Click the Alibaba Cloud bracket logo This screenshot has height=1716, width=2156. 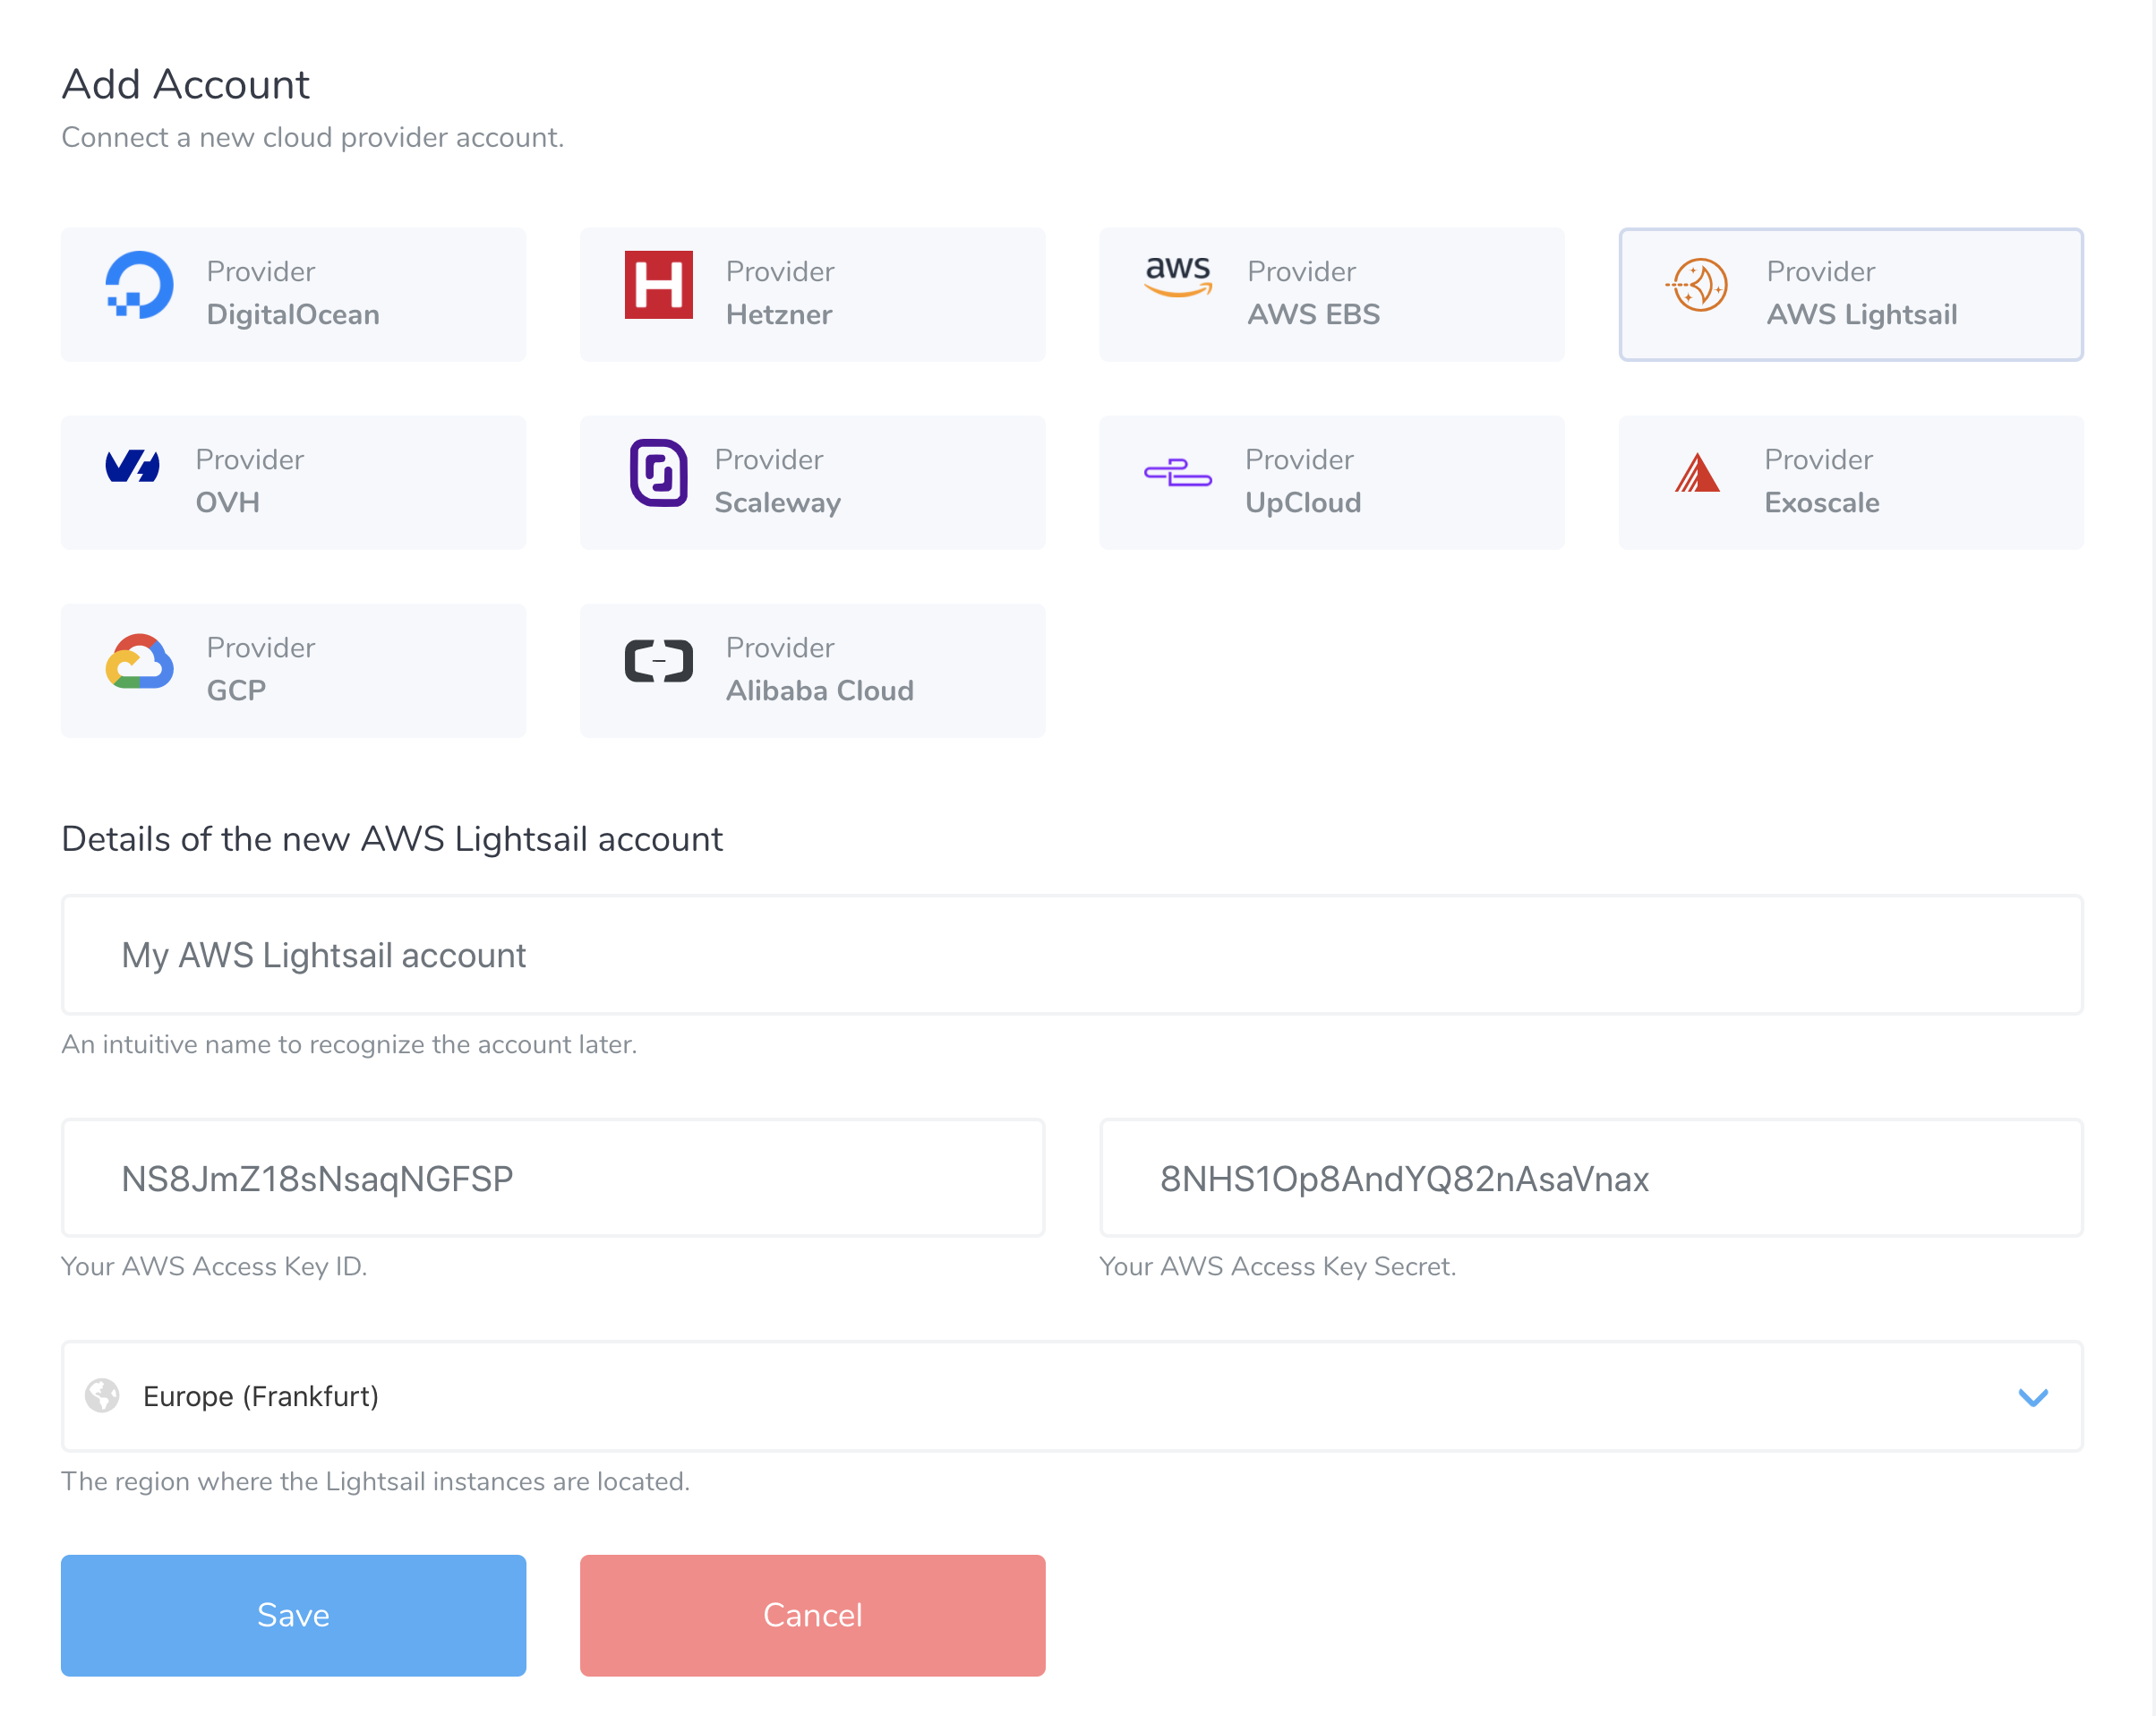tap(659, 661)
